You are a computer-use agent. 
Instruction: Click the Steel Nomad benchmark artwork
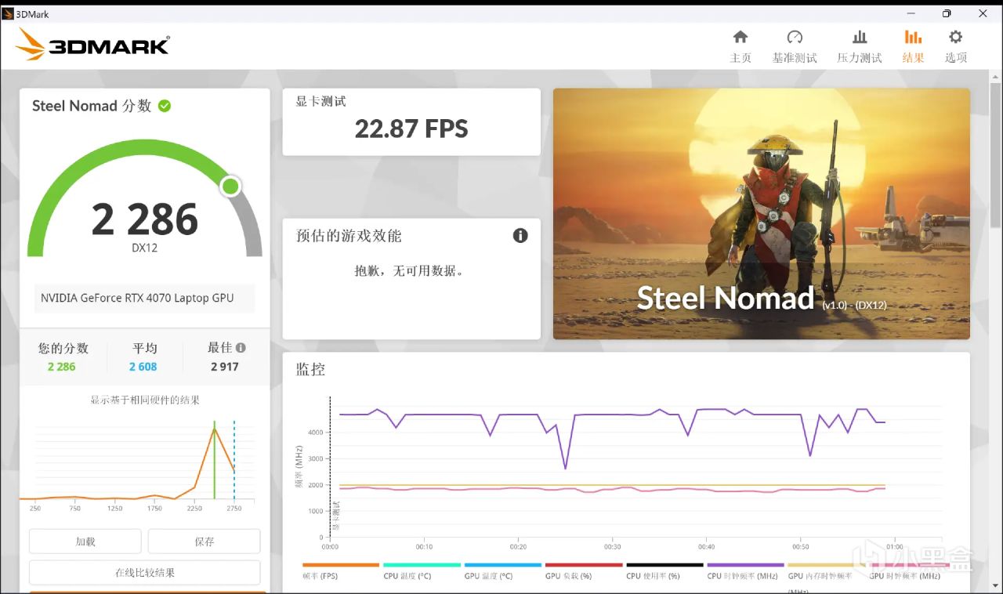(762, 213)
